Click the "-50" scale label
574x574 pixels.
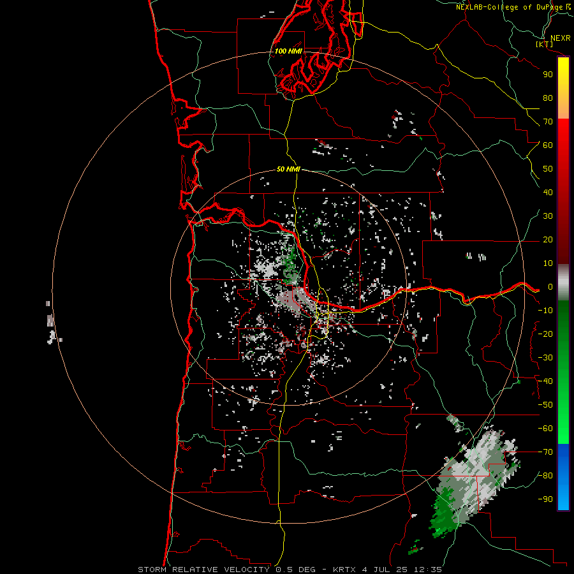pos(545,405)
